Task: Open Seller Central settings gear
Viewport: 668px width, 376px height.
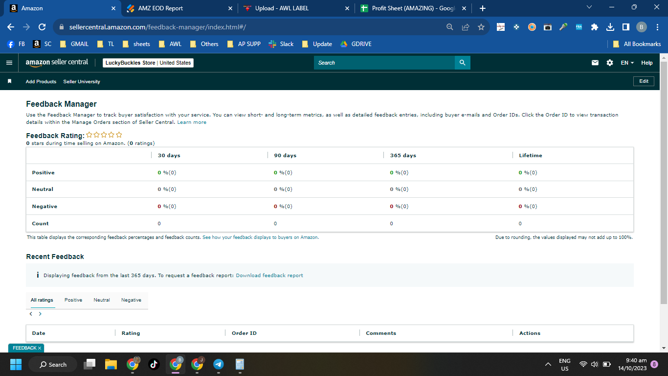Action: (x=610, y=63)
